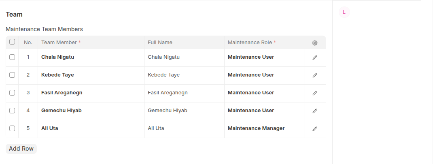Click pencil icon for Ali Uta row

click(315, 129)
